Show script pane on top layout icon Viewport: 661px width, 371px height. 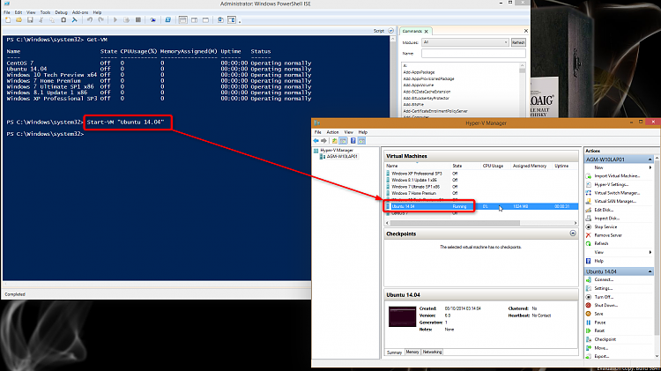[x=182, y=19]
